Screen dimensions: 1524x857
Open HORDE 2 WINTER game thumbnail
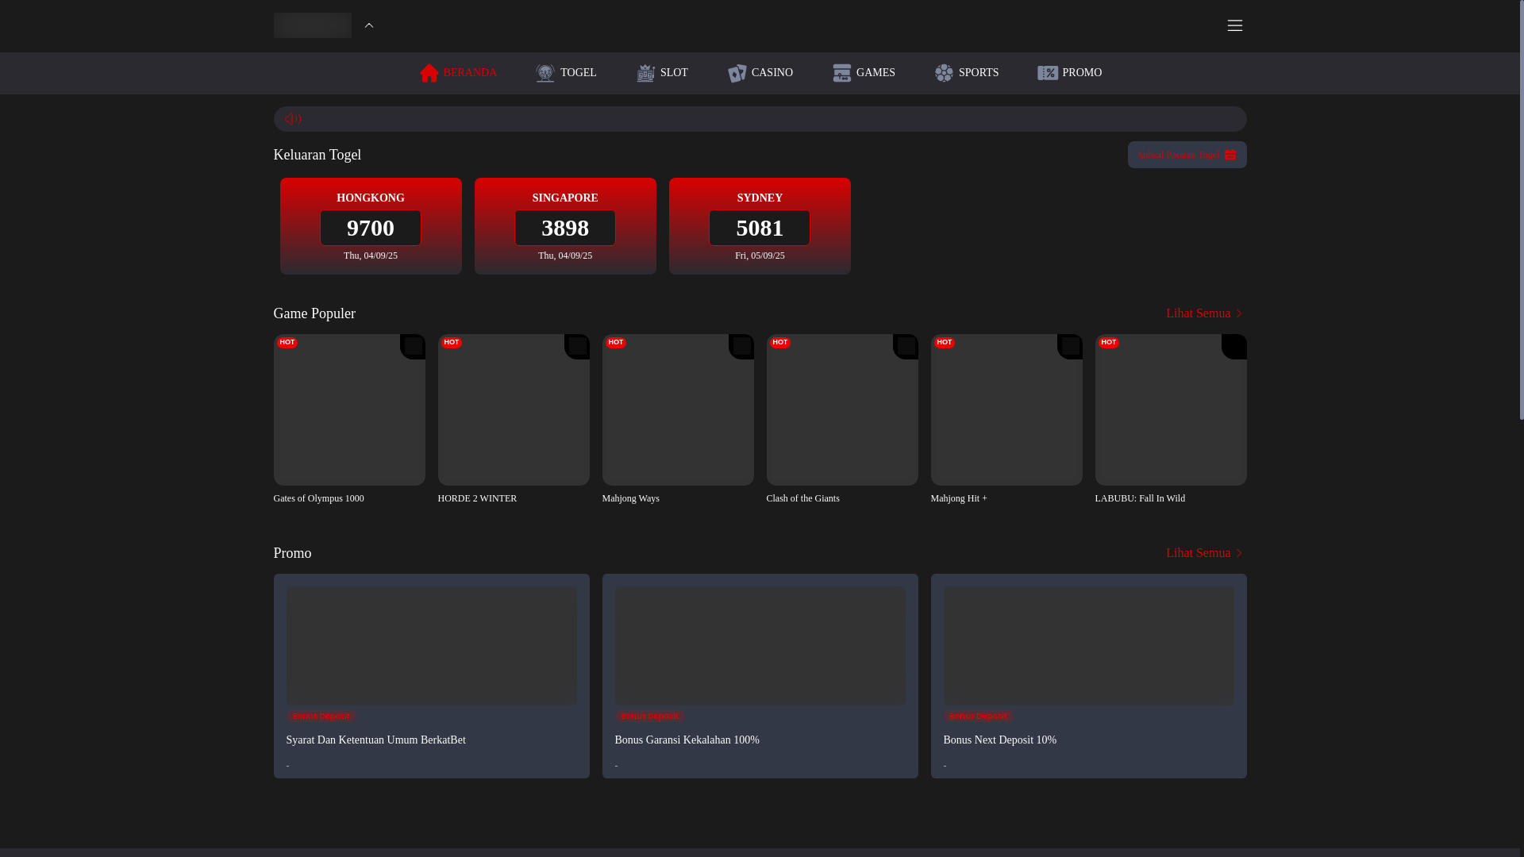[x=514, y=409]
